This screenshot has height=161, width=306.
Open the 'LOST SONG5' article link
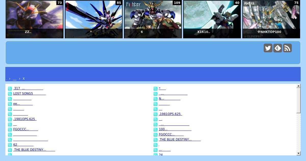(29, 94)
